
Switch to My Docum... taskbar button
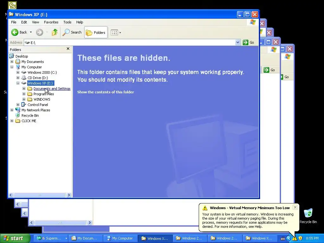click(85, 238)
